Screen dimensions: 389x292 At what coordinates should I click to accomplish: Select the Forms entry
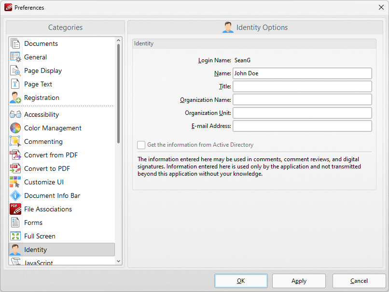pyautogui.click(x=62, y=222)
